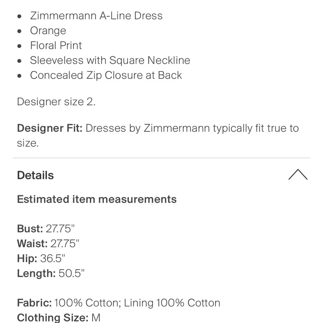Select the Zimmermann A-Line Dress bullet item

tap(96, 16)
